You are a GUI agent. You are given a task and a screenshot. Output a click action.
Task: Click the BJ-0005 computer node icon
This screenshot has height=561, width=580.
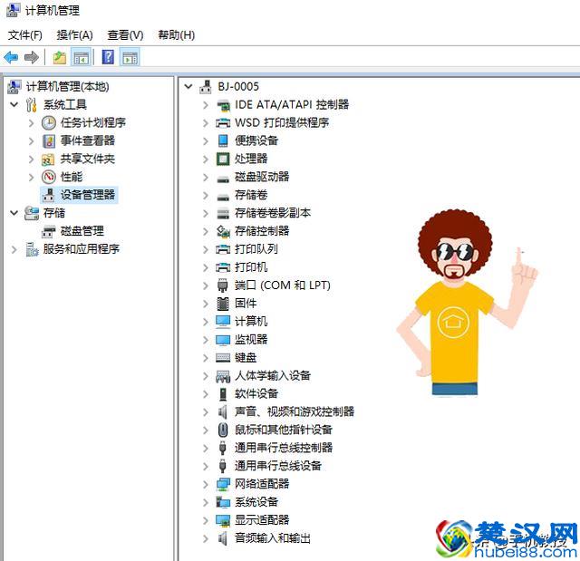tap(206, 86)
